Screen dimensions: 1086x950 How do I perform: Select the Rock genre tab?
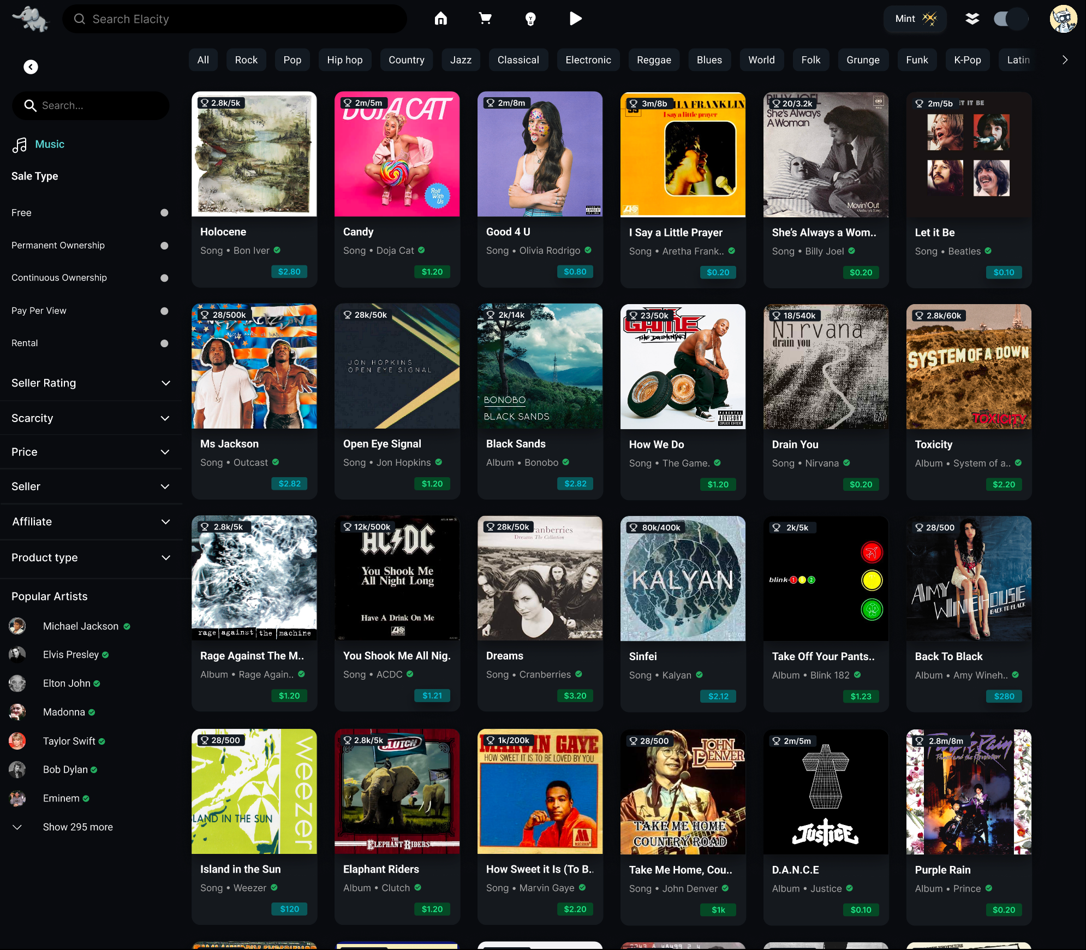(246, 60)
